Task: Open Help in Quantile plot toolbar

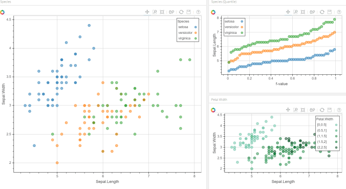Action: (x=339, y=12)
